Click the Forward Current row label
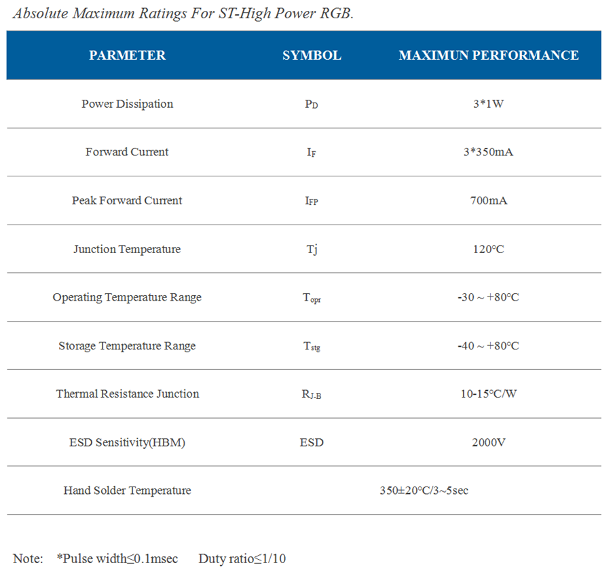 (127, 152)
